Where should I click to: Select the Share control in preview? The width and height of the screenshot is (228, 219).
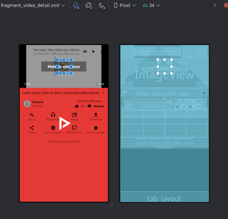click(32, 130)
